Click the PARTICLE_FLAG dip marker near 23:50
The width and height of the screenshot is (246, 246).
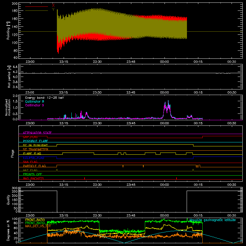pos(143,166)
